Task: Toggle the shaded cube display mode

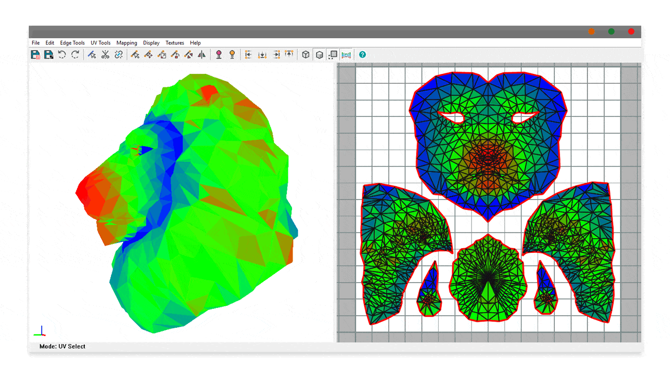Action: pyautogui.click(x=319, y=54)
